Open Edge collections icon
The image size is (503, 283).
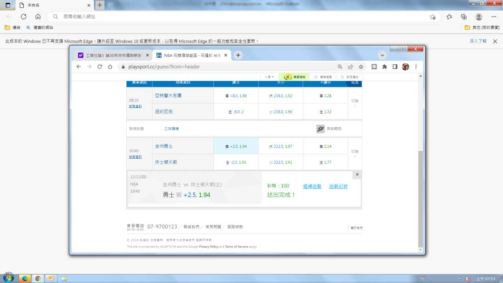point(463,17)
